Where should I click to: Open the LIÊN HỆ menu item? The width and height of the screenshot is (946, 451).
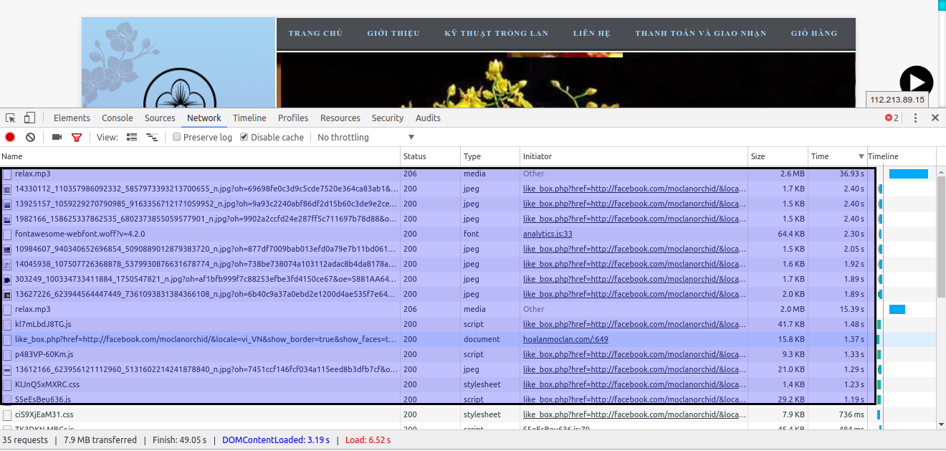pyautogui.click(x=592, y=33)
